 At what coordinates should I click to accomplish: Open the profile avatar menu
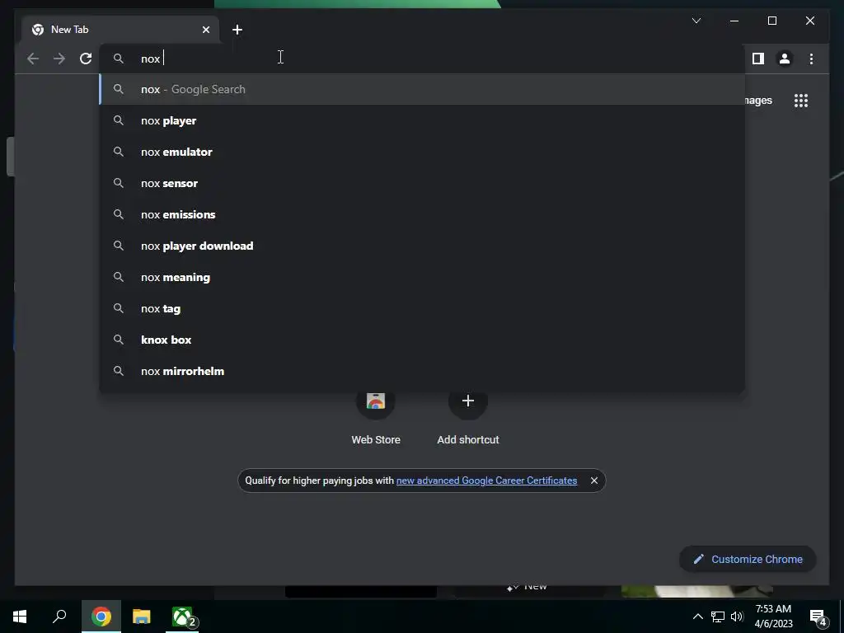click(785, 59)
